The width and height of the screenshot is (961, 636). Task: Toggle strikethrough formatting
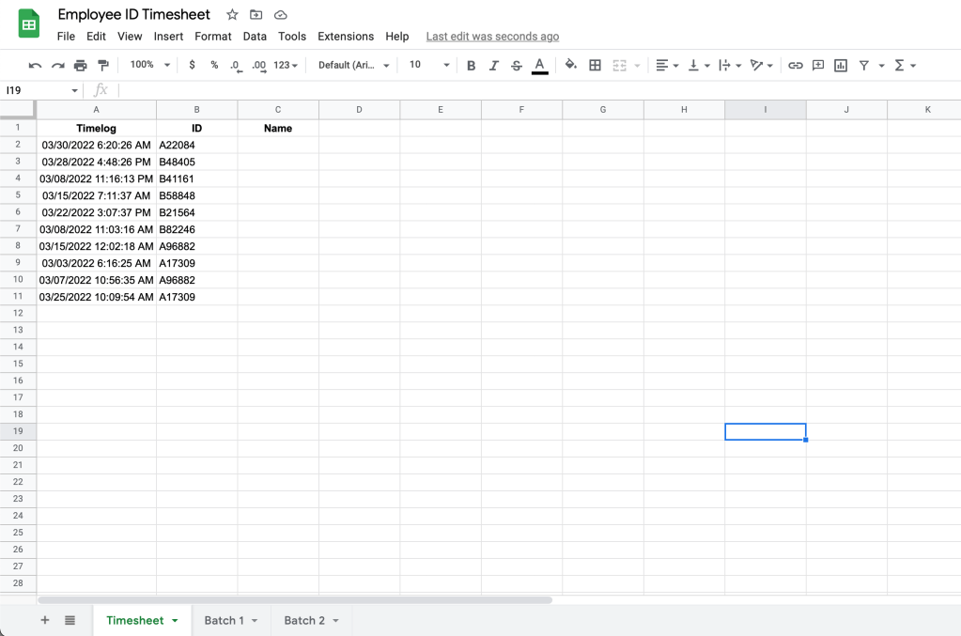(516, 65)
